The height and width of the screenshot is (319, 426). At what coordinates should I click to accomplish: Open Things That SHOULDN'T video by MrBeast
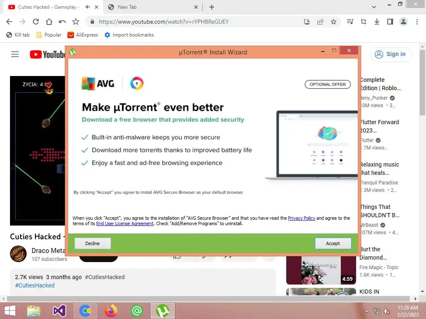point(379,211)
